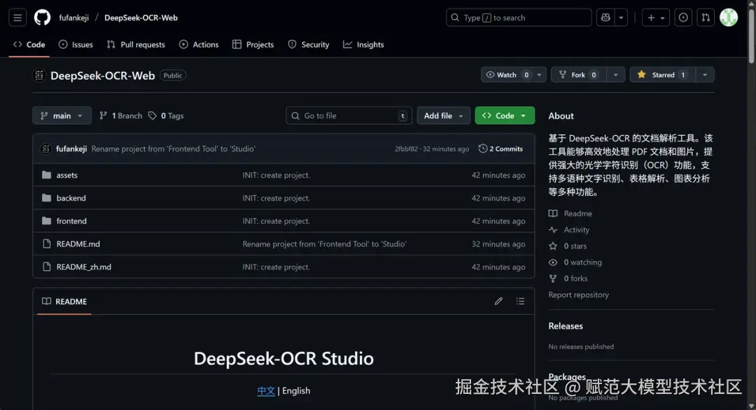Expand the Fork options dropdown arrow
Image resolution: width=756 pixels, height=410 pixels.
click(616, 75)
